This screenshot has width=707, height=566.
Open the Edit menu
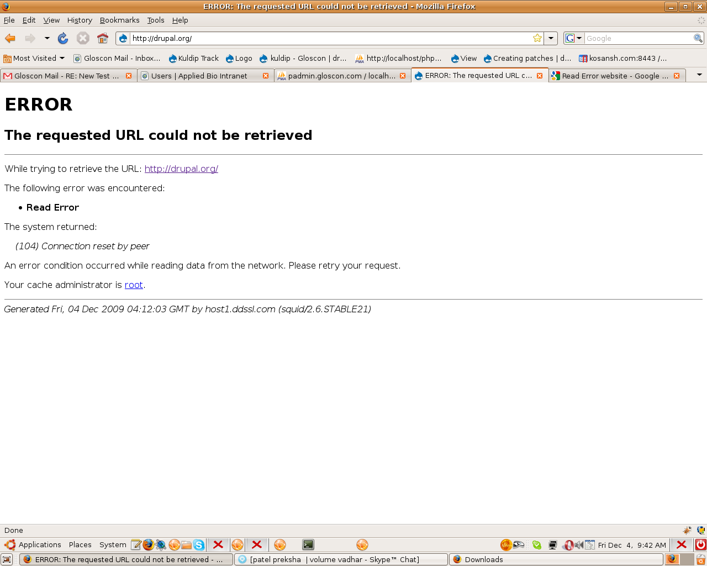[29, 20]
